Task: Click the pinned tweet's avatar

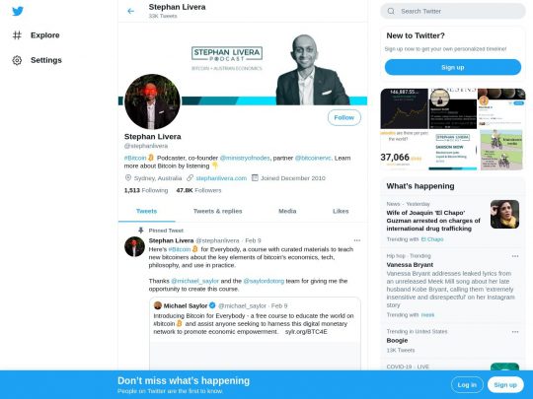Action: pyautogui.click(x=134, y=246)
